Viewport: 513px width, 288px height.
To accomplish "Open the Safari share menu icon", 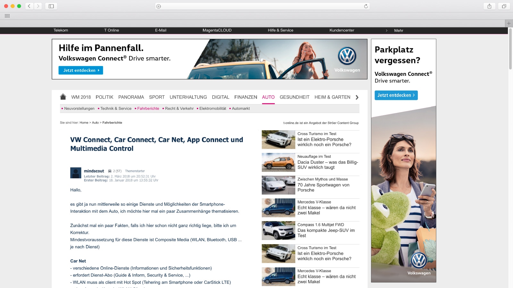I will 489,6.
